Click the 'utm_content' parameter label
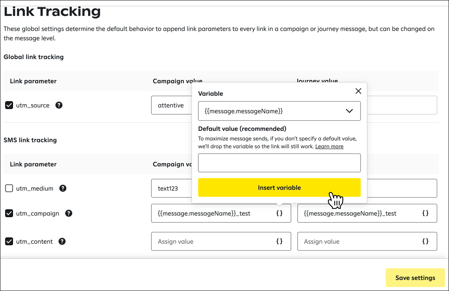This screenshot has height=291, width=449. coord(34,241)
